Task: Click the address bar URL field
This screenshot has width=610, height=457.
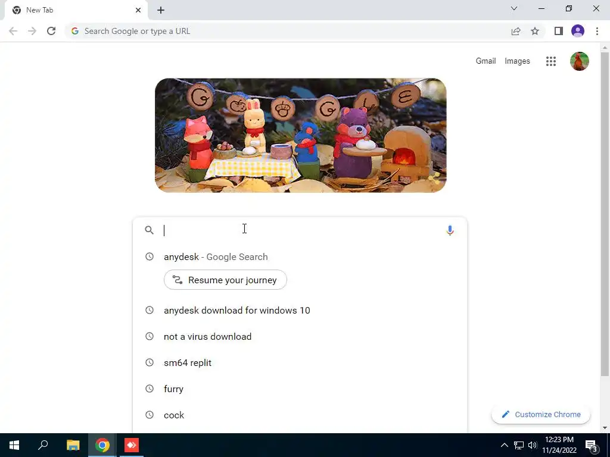Action: pyautogui.click(x=288, y=31)
